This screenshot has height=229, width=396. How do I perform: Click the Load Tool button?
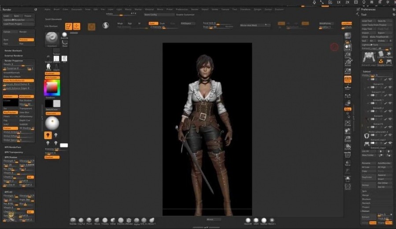[x=368, y=21]
